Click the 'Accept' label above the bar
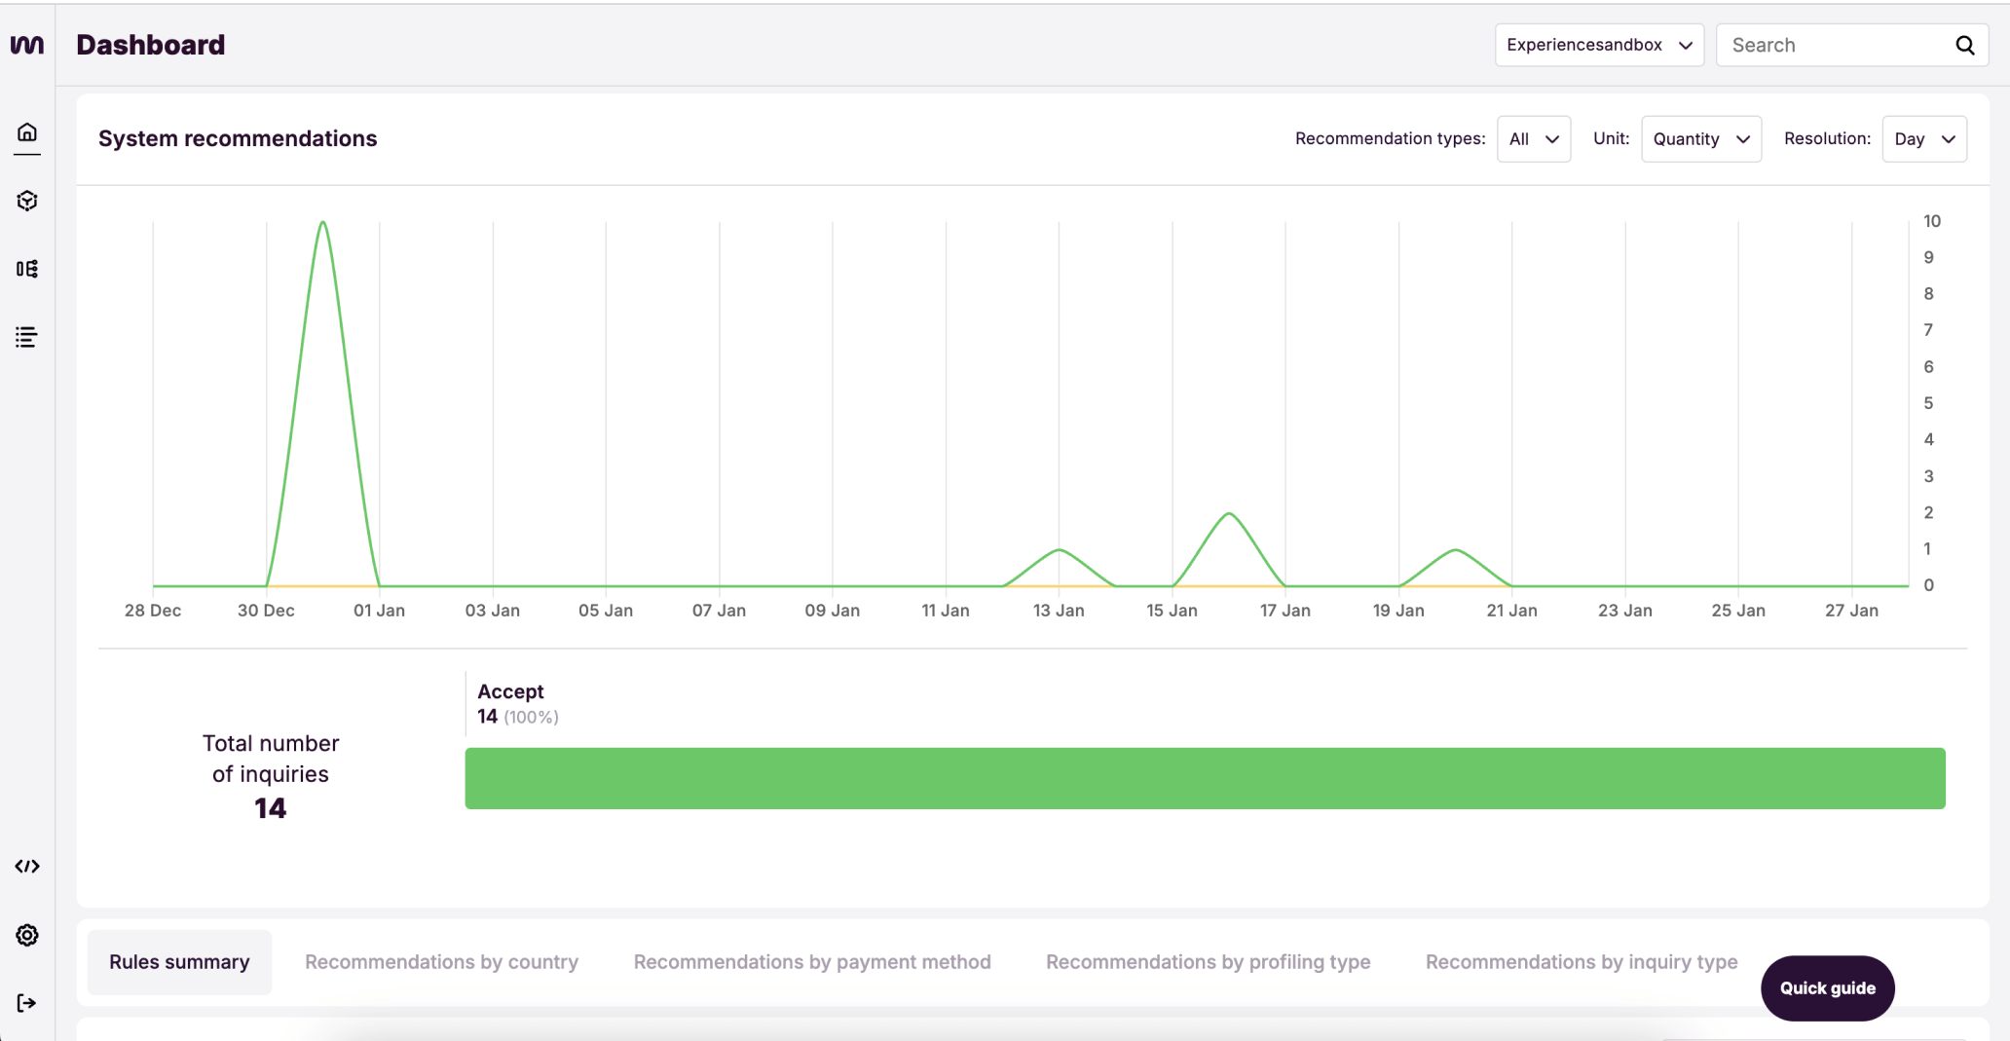 click(510, 691)
